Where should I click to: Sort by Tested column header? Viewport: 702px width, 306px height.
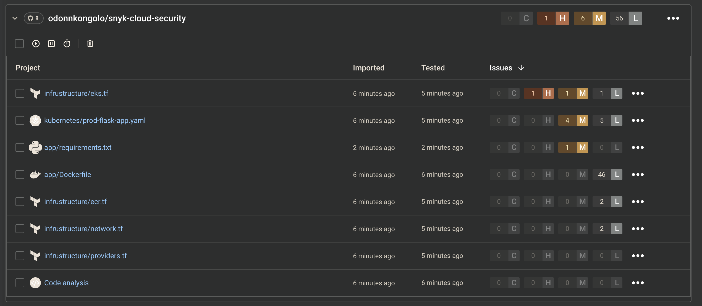tap(433, 68)
